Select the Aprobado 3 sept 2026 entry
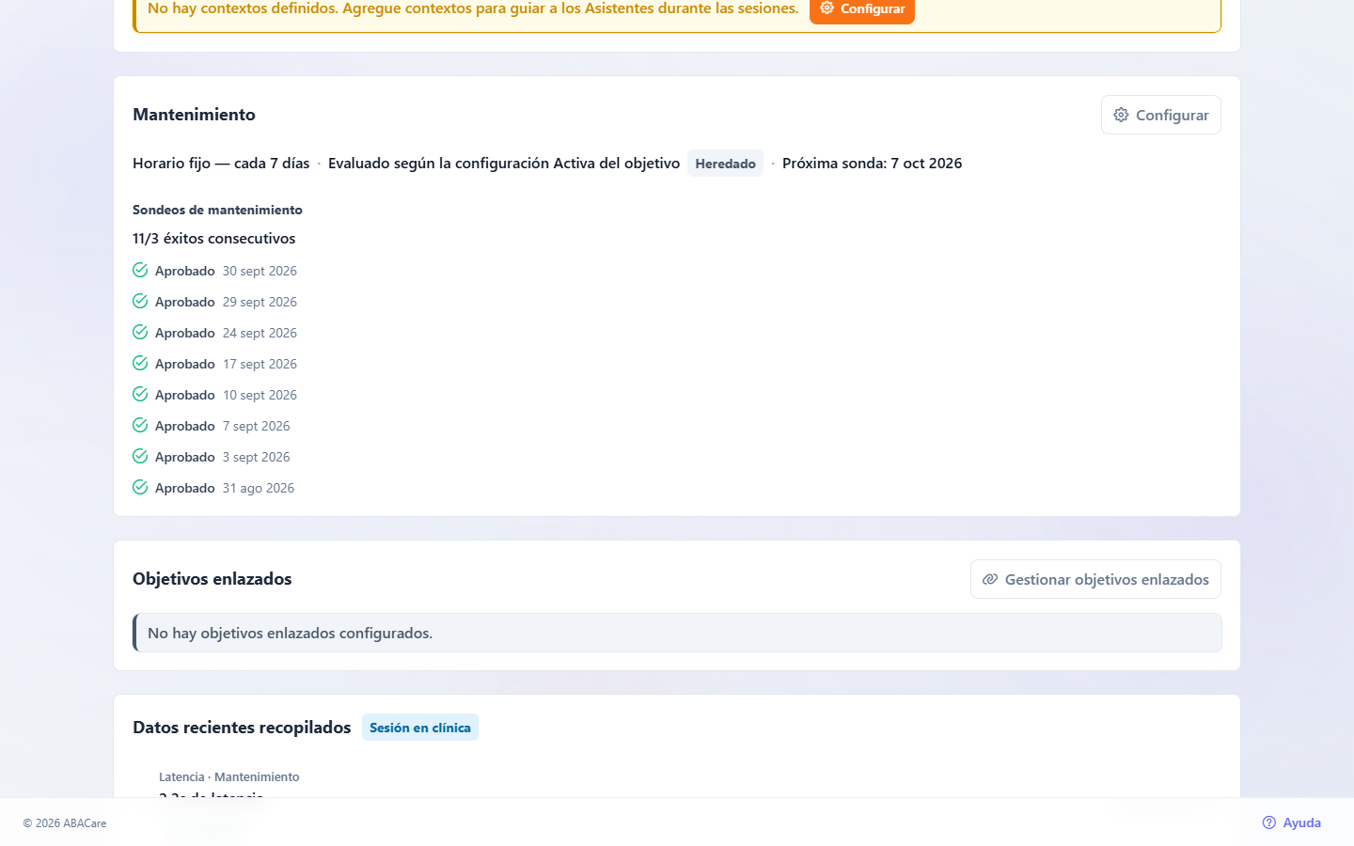 (212, 457)
